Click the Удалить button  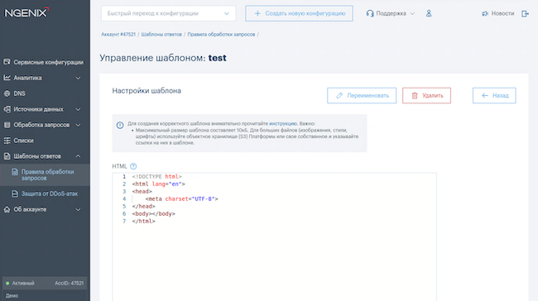426,96
